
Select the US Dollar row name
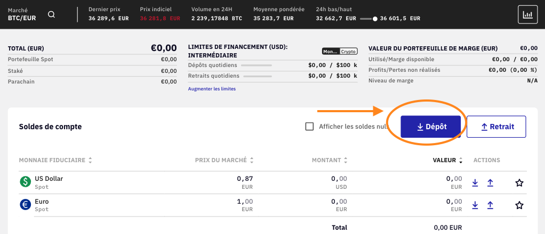point(49,179)
